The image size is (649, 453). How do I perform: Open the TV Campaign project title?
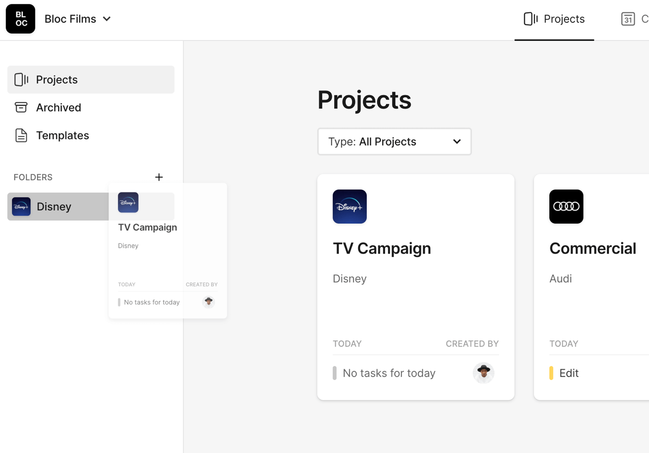pos(382,248)
